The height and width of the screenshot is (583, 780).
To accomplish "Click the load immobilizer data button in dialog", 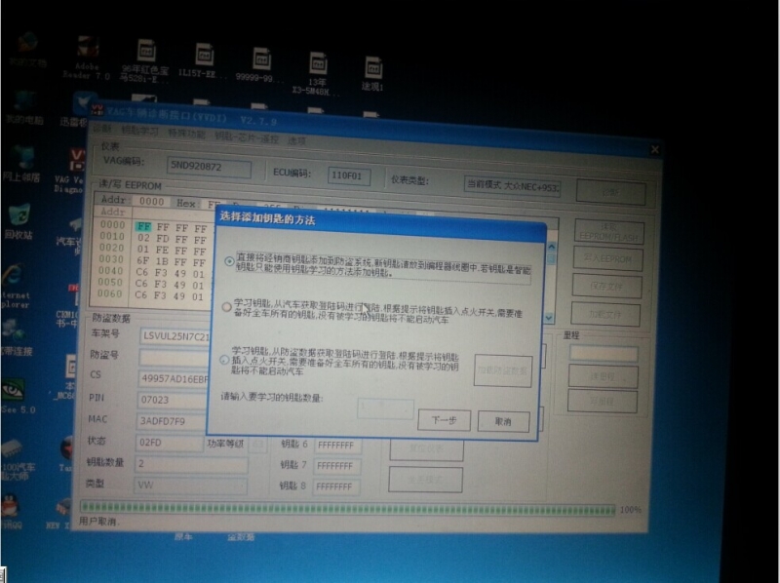I will 503,370.
